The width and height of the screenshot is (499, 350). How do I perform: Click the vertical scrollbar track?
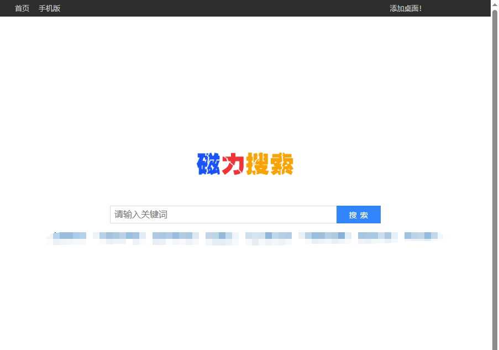[x=495, y=166]
